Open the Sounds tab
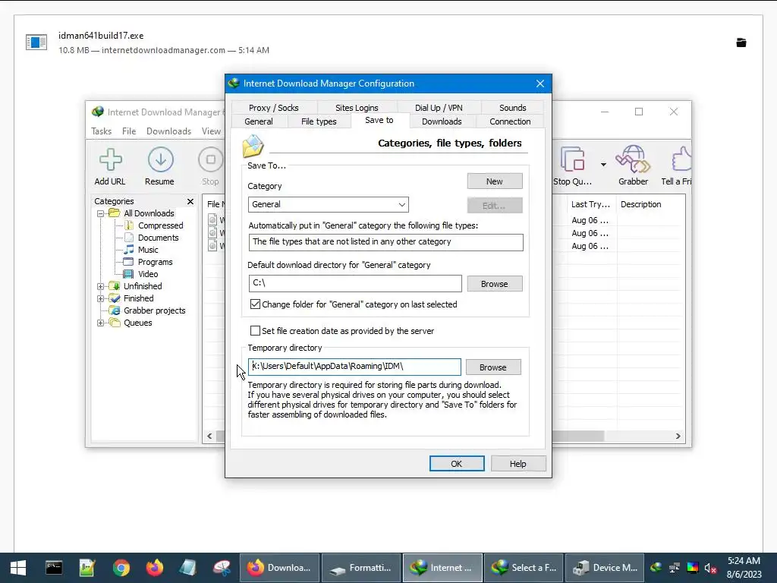This screenshot has height=583, width=777. coord(512,108)
